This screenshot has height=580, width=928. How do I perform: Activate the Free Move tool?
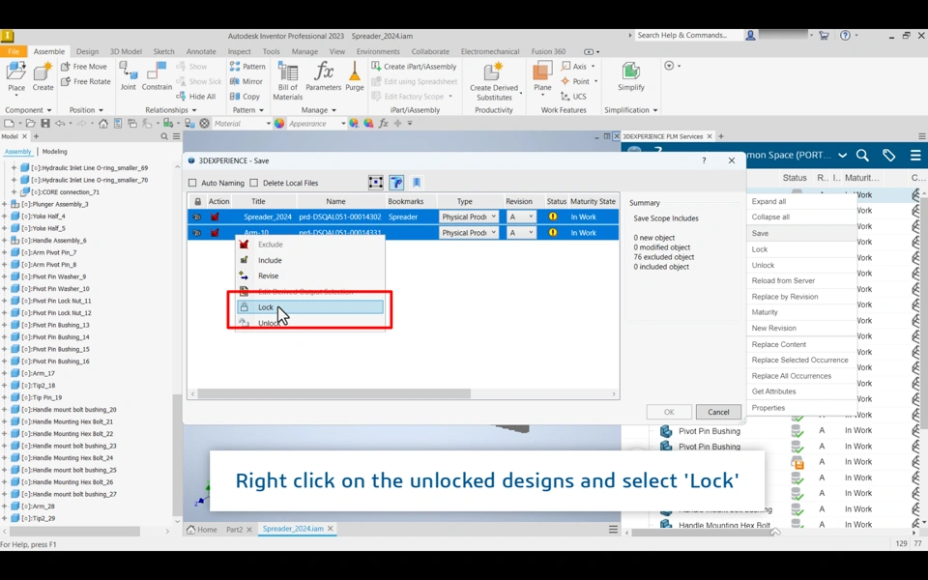pyautogui.click(x=84, y=67)
